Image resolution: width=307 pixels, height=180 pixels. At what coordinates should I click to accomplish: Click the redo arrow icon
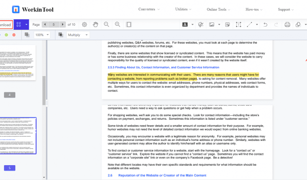(x=276, y=24)
